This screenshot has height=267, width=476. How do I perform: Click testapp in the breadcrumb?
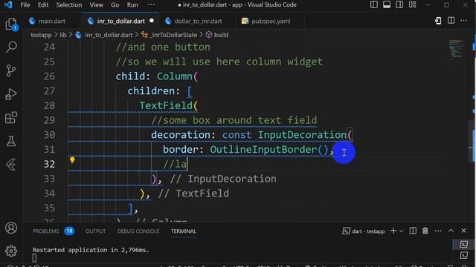pos(41,35)
